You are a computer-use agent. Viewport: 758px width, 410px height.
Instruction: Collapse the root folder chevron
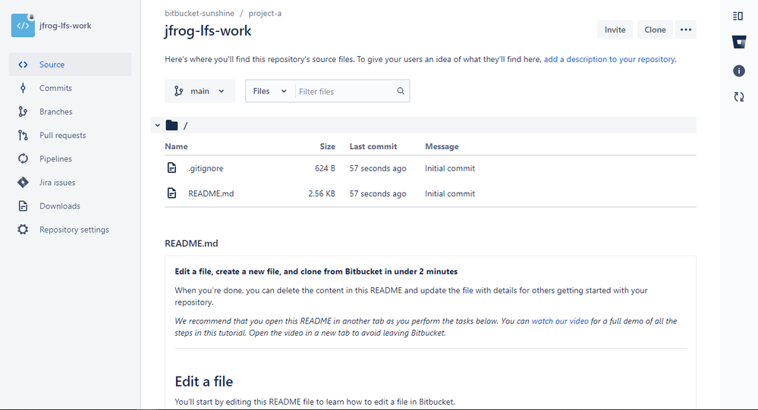[157, 126]
